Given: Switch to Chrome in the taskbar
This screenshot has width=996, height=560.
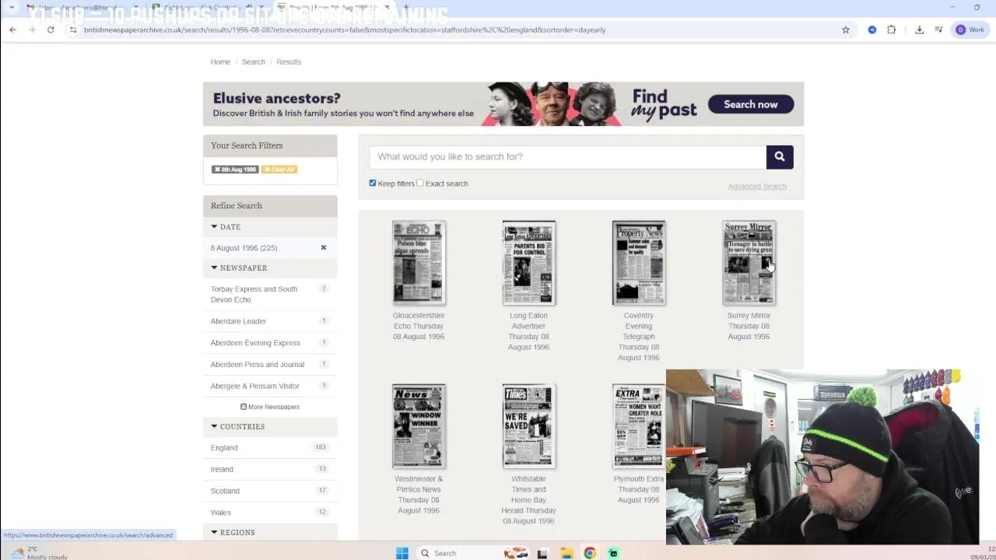Looking at the screenshot, I should tap(590, 553).
